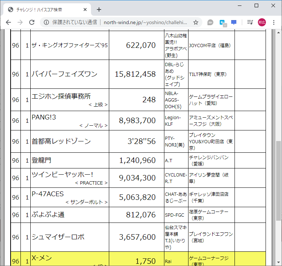Click location アミューズメントスペースフジ（大阪）
The height and width of the screenshot is (266, 282).
coord(211,121)
